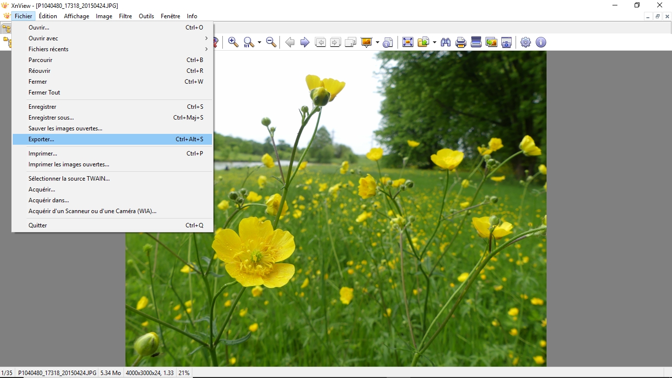Click the camera screen capture icon
672x378 pixels.
[x=507, y=42]
